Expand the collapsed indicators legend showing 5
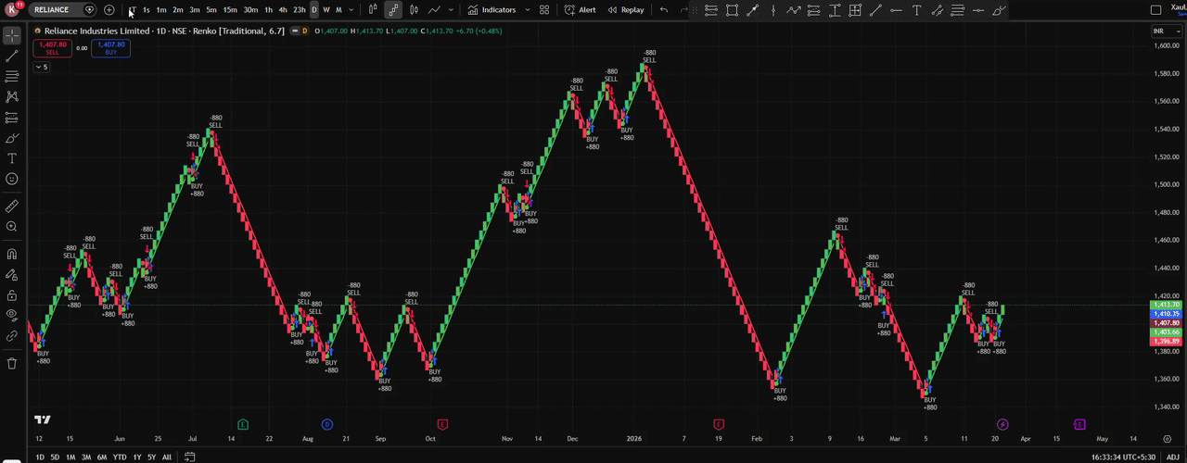Viewport: 1187px width, 463px height. 41,67
